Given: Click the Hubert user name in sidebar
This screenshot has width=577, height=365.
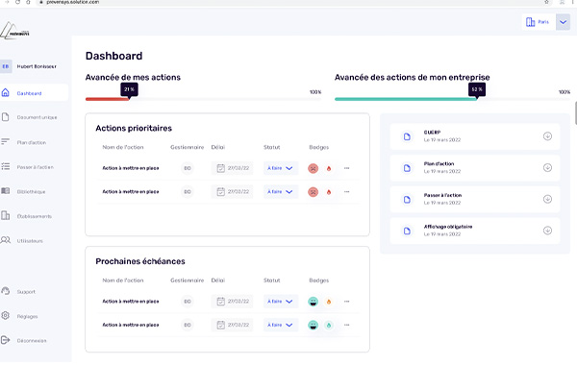Looking at the screenshot, I should click(37, 66).
